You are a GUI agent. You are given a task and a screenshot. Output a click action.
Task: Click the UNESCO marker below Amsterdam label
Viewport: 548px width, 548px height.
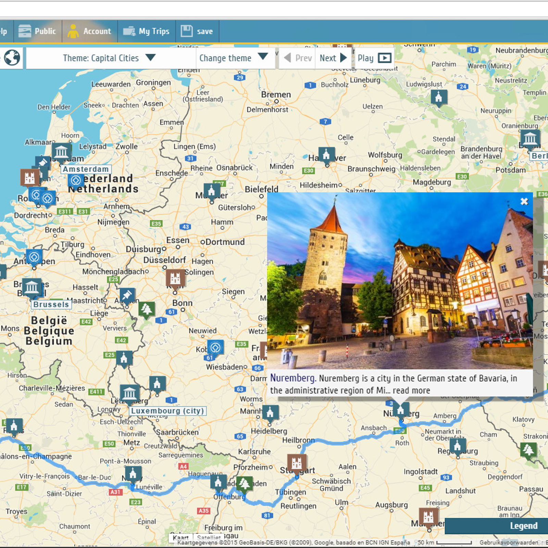click(76, 180)
